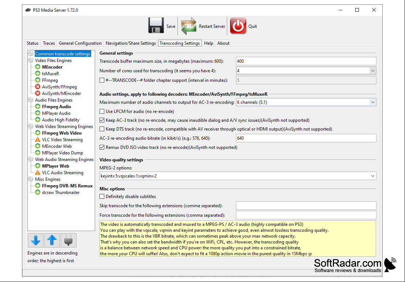Click green icon beside FFmpeg DVR-MS Remux

click(x=38, y=186)
